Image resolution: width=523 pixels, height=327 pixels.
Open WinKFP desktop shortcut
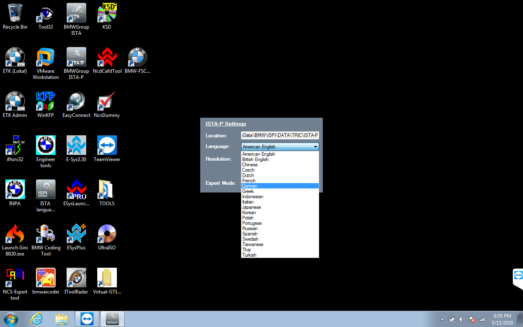coord(46,105)
